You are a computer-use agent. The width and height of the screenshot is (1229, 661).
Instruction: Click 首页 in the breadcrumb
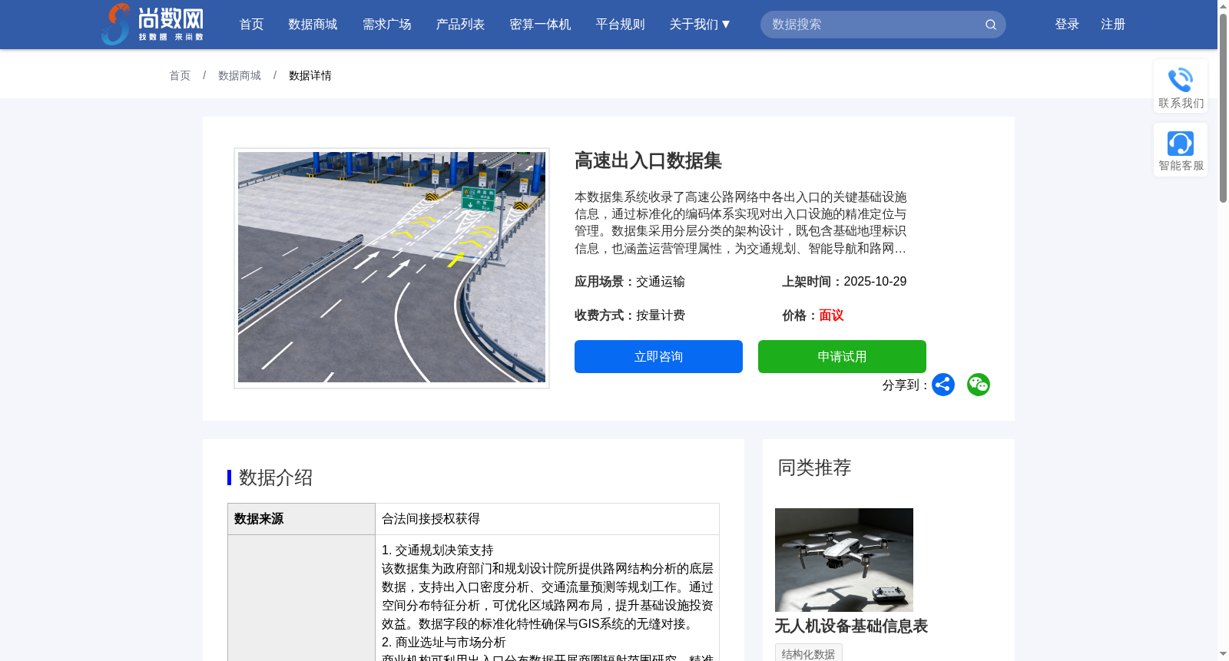[180, 75]
